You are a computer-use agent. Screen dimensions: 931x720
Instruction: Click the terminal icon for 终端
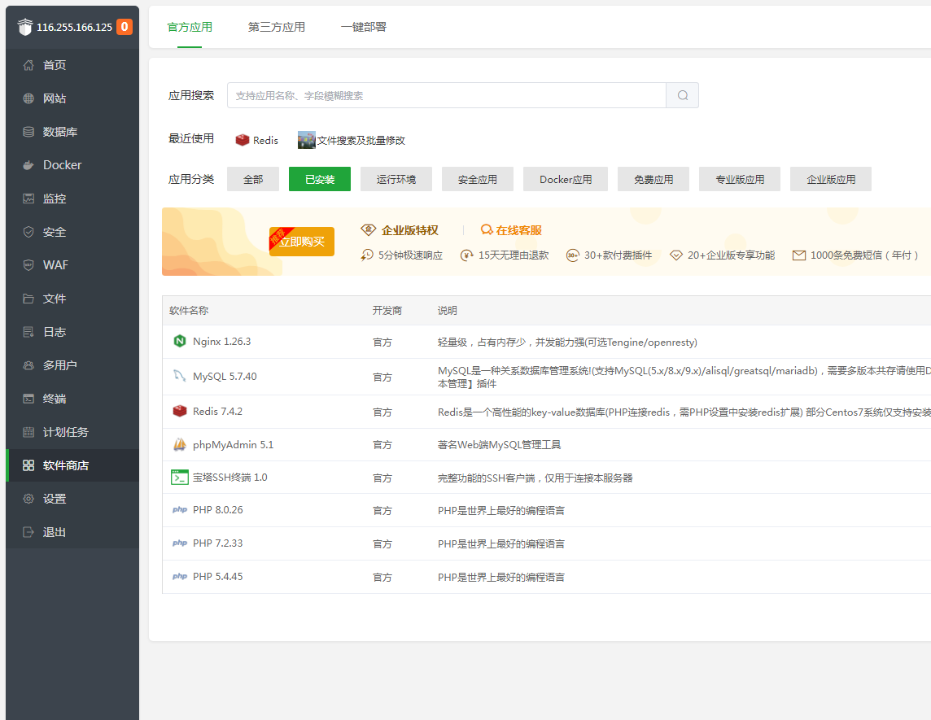point(28,399)
